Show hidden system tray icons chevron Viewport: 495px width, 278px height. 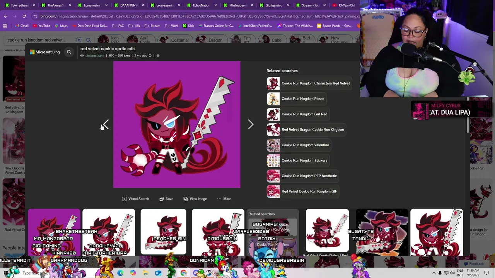pos(434,273)
